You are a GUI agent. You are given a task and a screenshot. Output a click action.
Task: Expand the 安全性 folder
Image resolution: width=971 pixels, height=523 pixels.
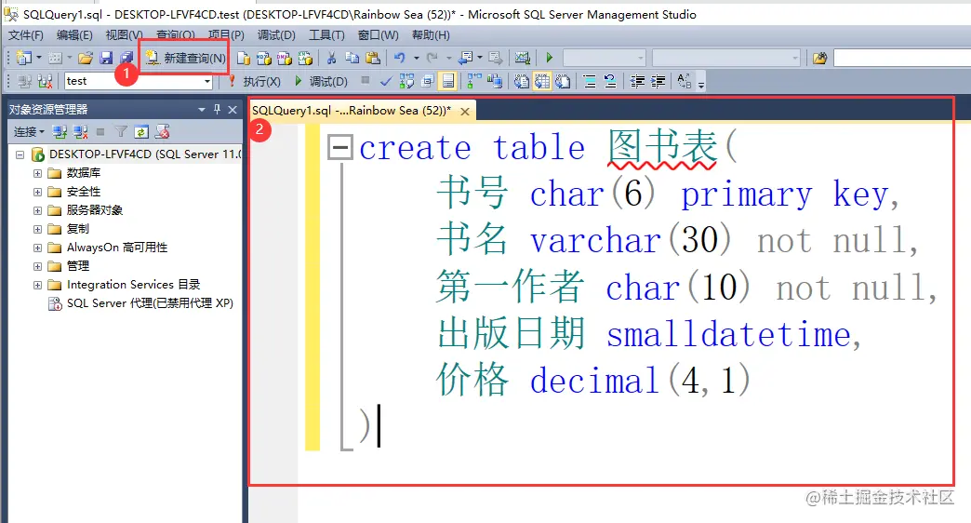pyautogui.click(x=37, y=192)
